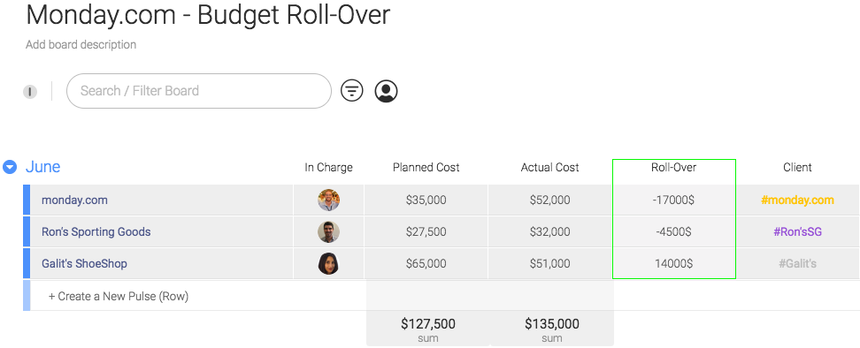Click the #Ron'sSG client tag
The image size is (860, 348).
pos(797,232)
